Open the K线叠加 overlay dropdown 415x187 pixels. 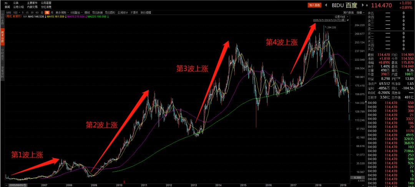coord(76,12)
